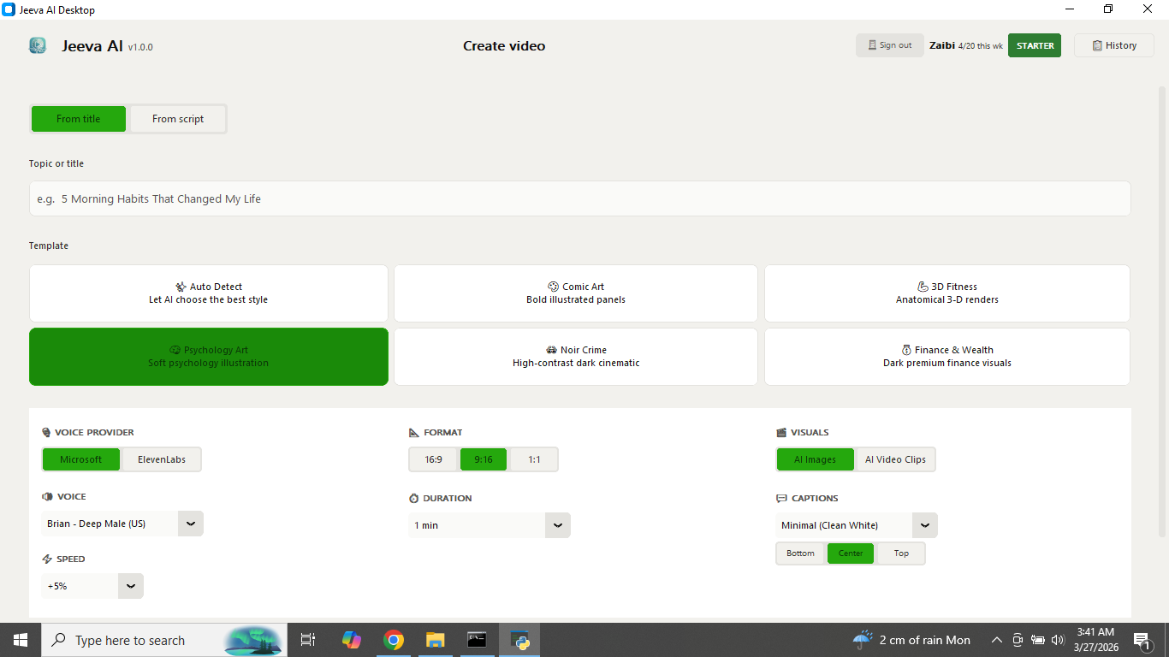The image size is (1169, 657).
Task: Click the Speed lightning bolt icon
Action: (x=45, y=559)
